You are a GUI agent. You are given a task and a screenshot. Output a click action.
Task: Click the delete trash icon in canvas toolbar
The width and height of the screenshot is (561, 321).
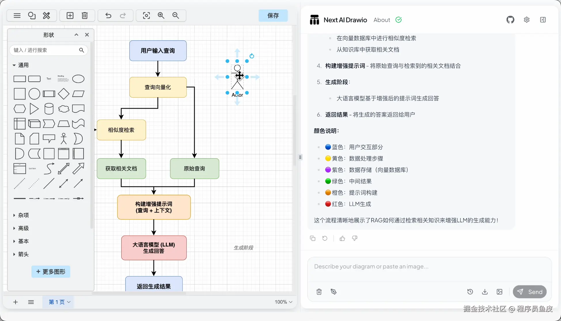click(x=85, y=16)
